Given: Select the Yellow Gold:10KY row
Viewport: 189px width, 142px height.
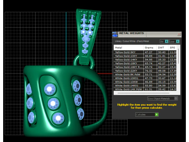Looking at the screenshot, I should point(145,56).
